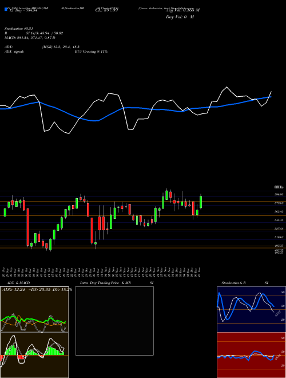Click the 579.69 price axis label

pos(280,203)
